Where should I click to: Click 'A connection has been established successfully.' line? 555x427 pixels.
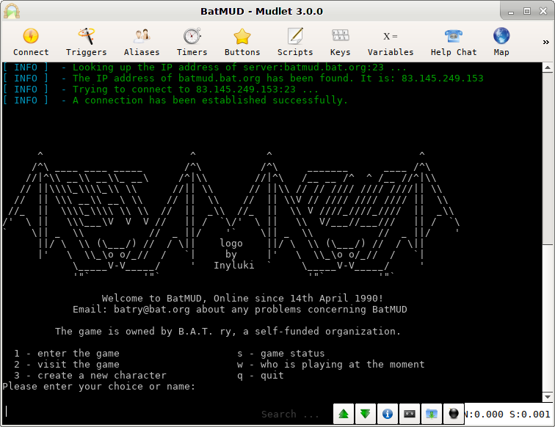[x=210, y=100]
